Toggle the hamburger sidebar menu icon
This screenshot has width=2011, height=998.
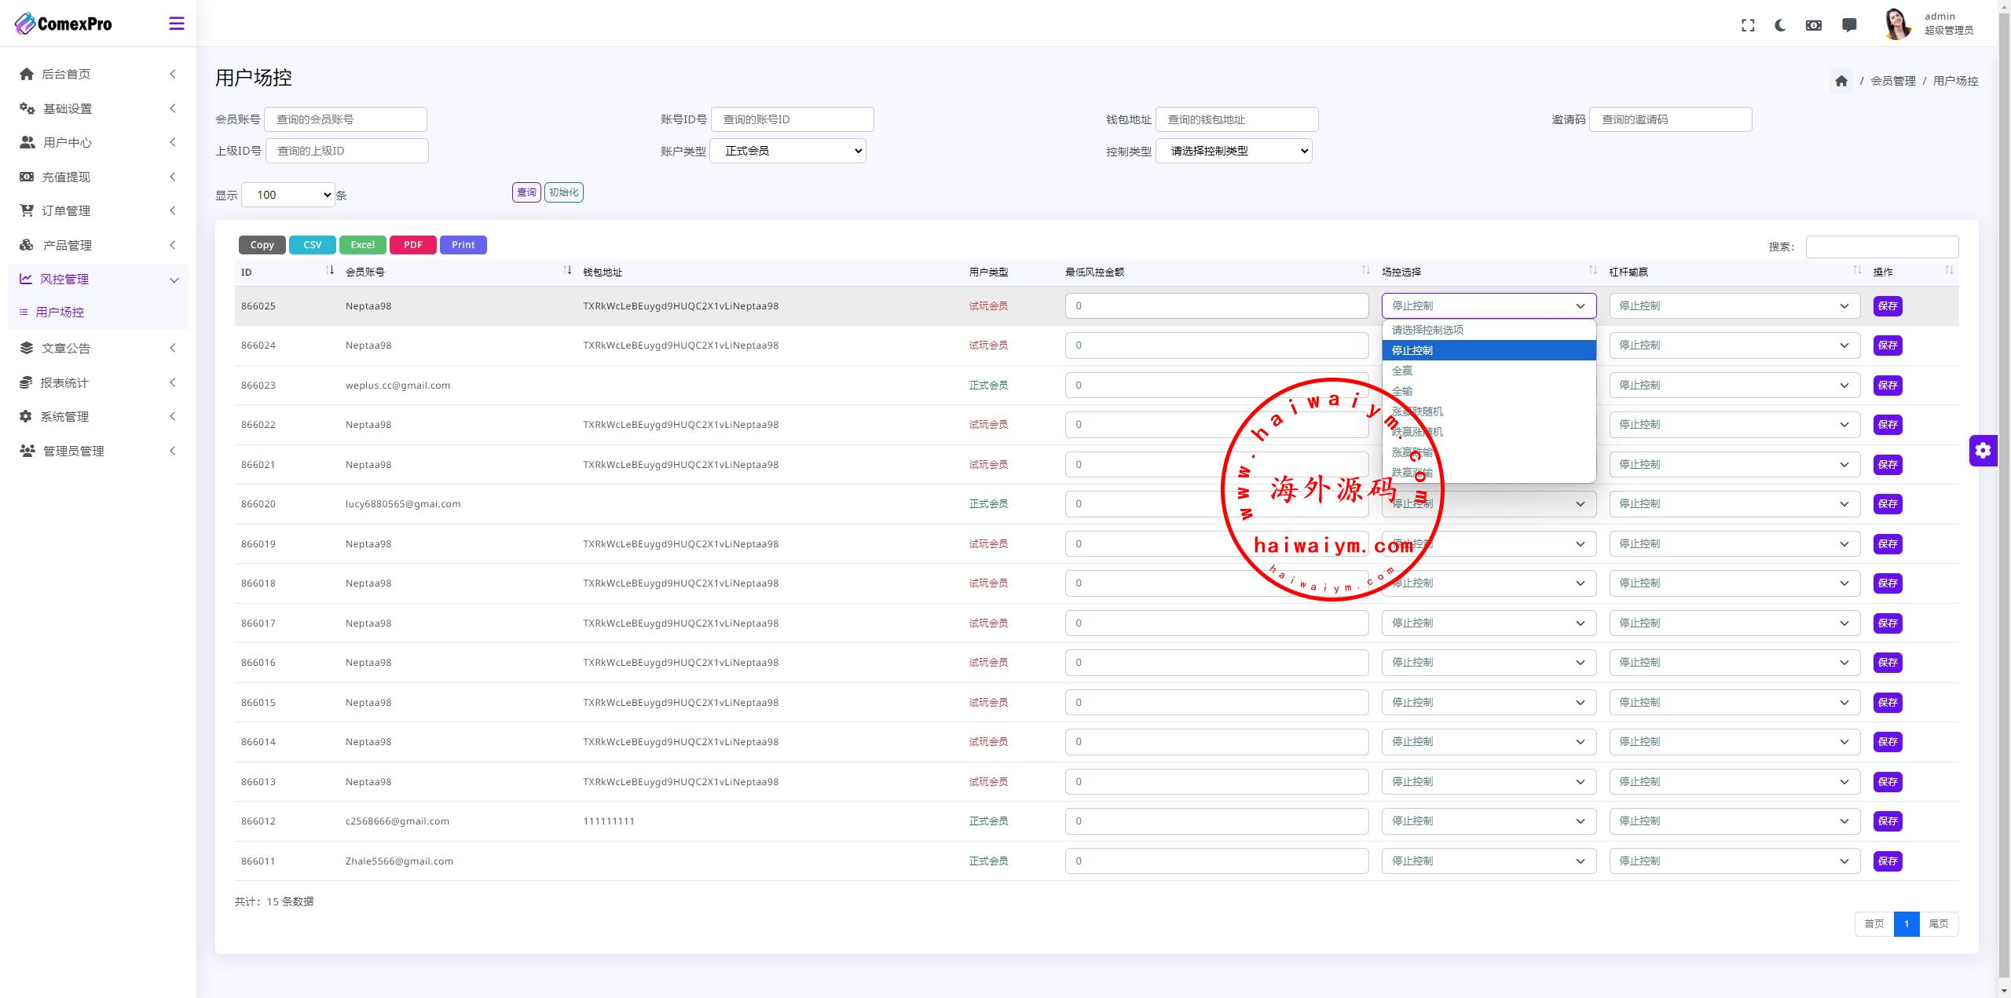177,24
